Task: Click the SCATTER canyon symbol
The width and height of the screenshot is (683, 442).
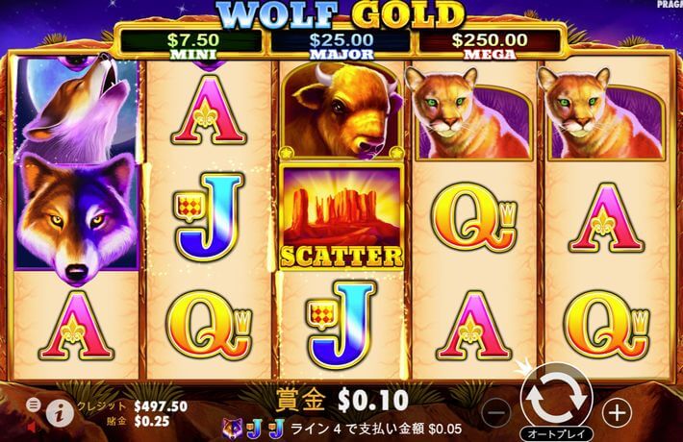Action: pos(341,217)
